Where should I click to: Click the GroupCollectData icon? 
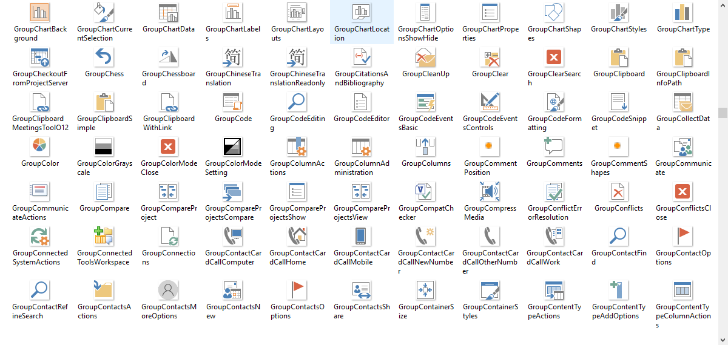(x=683, y=102)
